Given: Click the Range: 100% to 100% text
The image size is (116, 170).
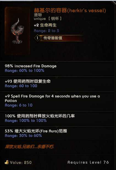Looking at the screenshot, I should coord(26,120).
